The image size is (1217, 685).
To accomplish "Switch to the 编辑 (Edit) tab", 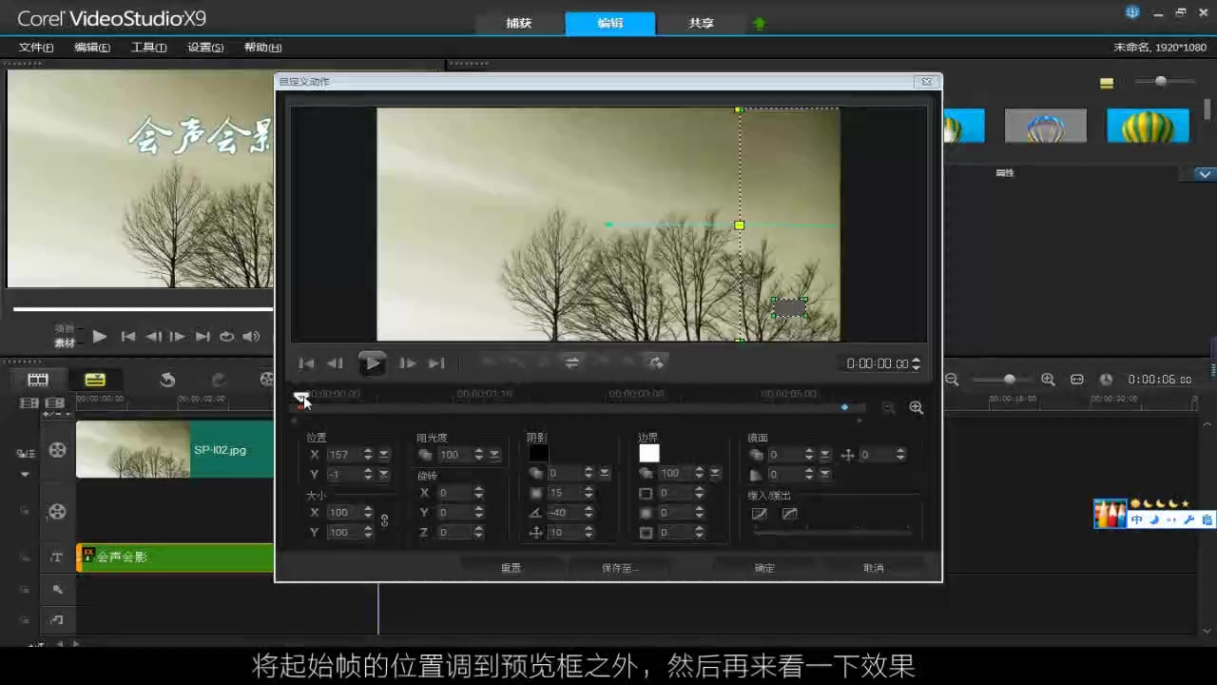I will tap(610, 23).
